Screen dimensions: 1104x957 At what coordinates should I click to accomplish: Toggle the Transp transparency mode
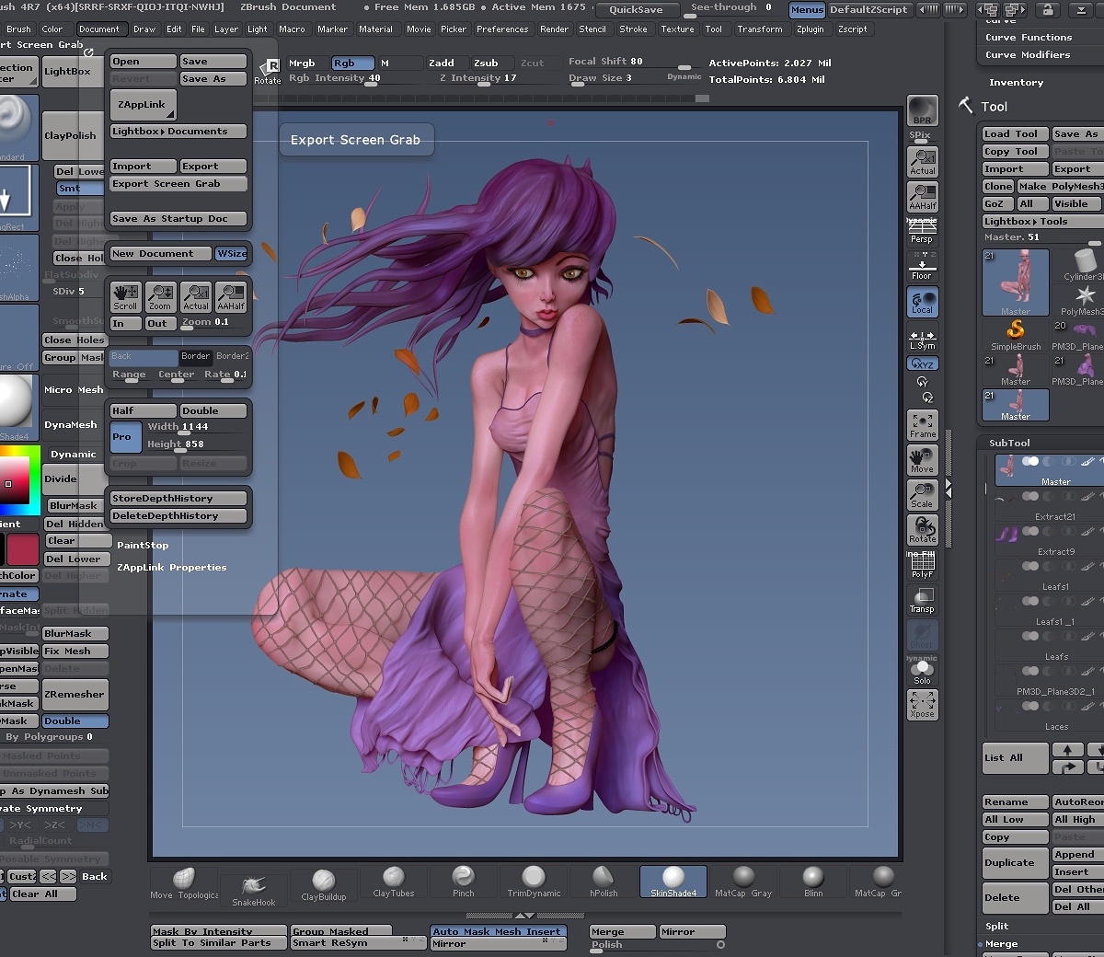coord(922,601)
